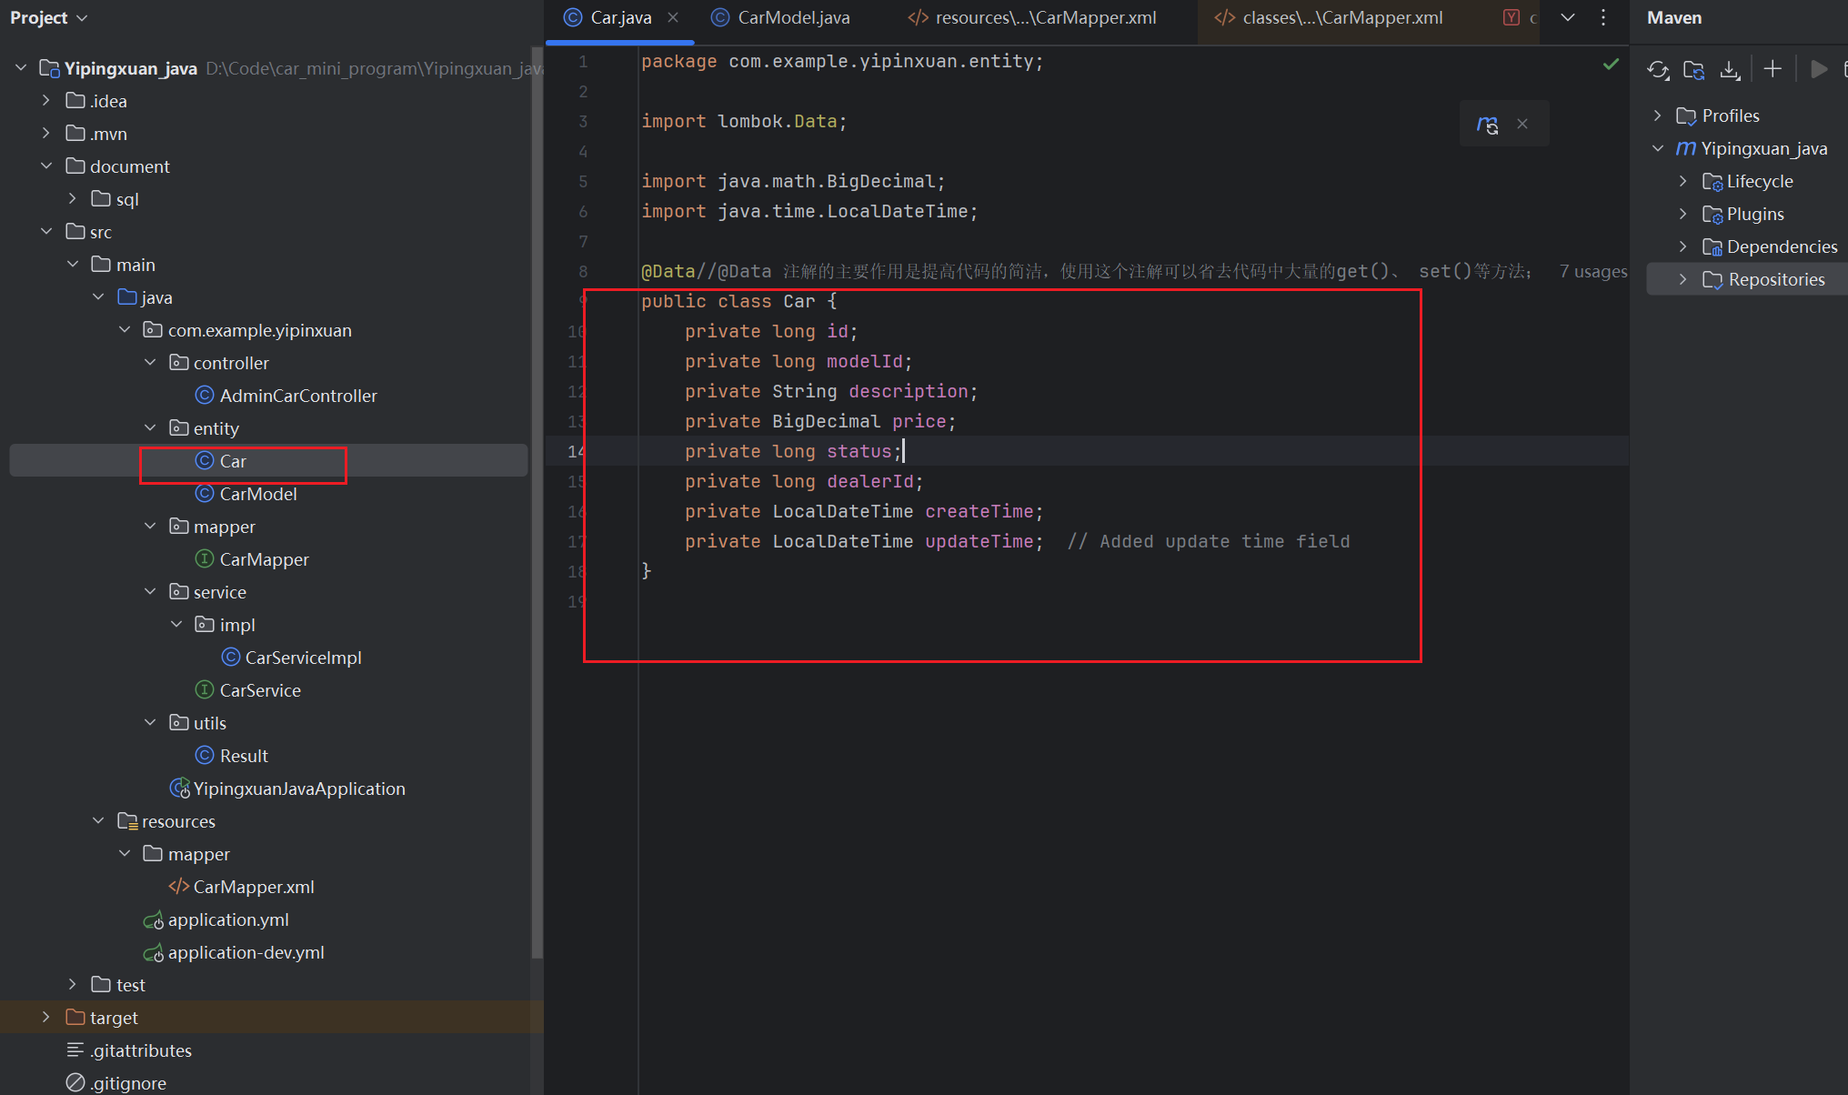The height and width of the screenshot is (1095, 1848).
Task: Click Add Maven Project plus icon
Action: [1772, 69]
